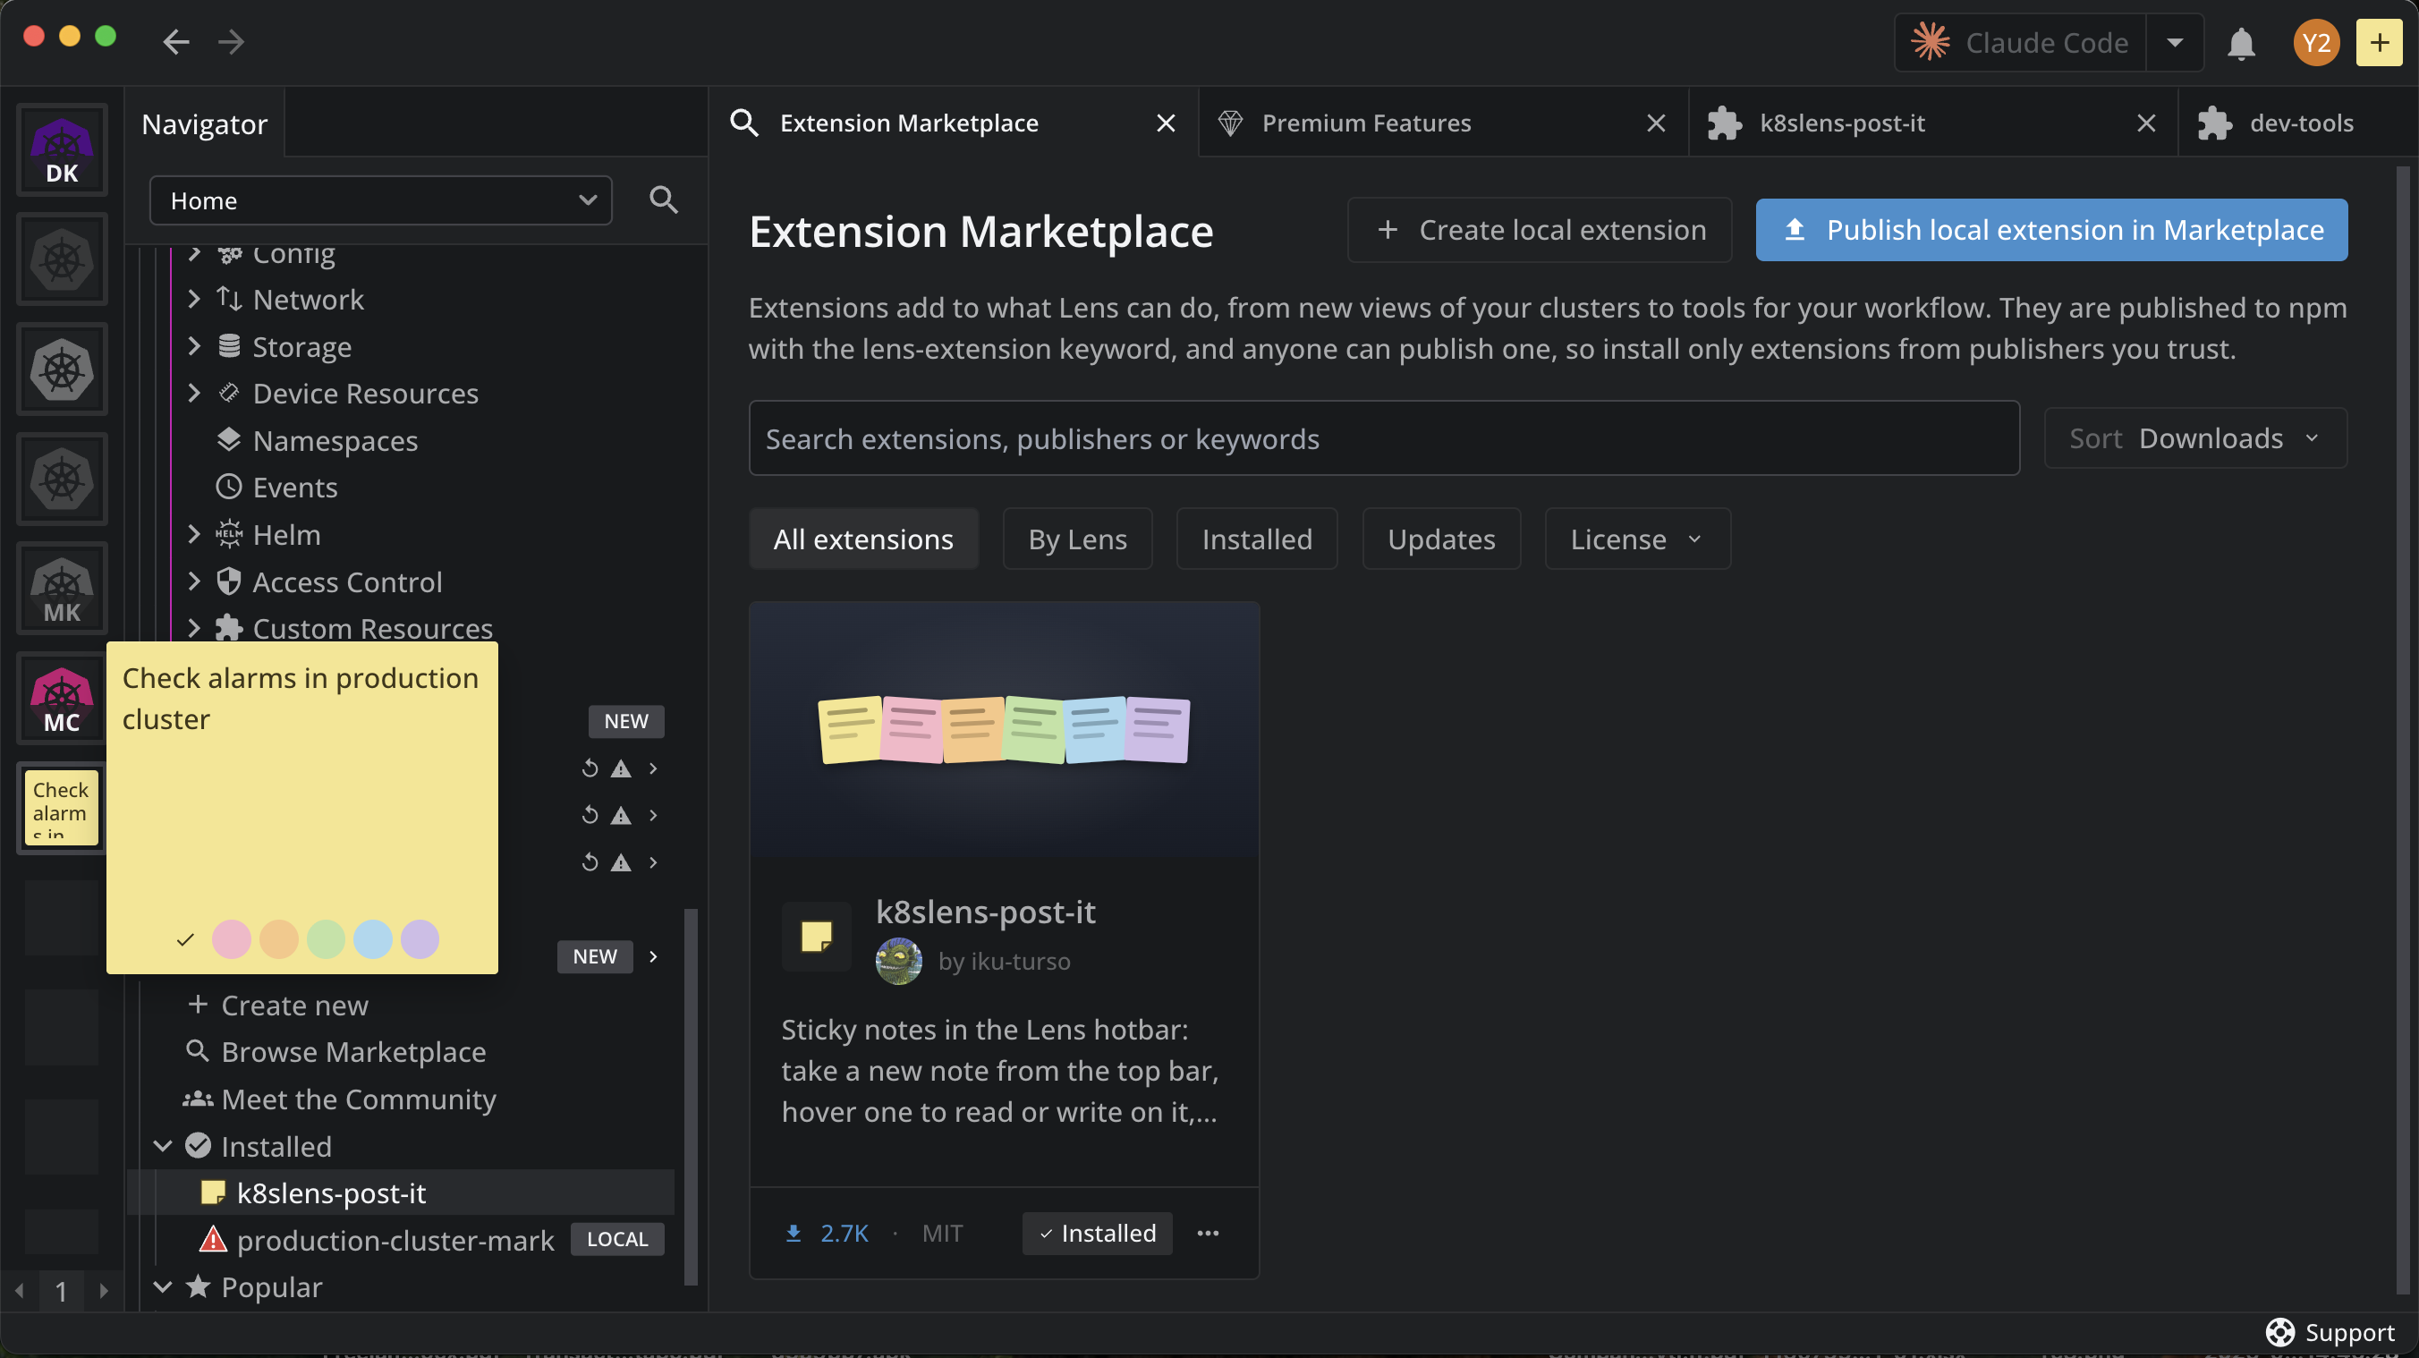Open the k8slens-post-it card thumbnail
2419x1358 pixels.
(1004, 730)
